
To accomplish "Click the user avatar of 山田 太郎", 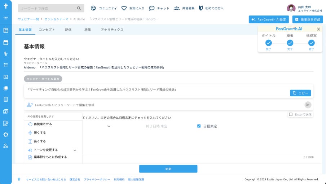I will click(x=291, y=8).
